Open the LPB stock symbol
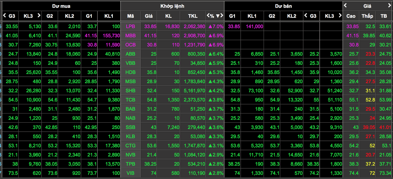 (x=130, y=27)
